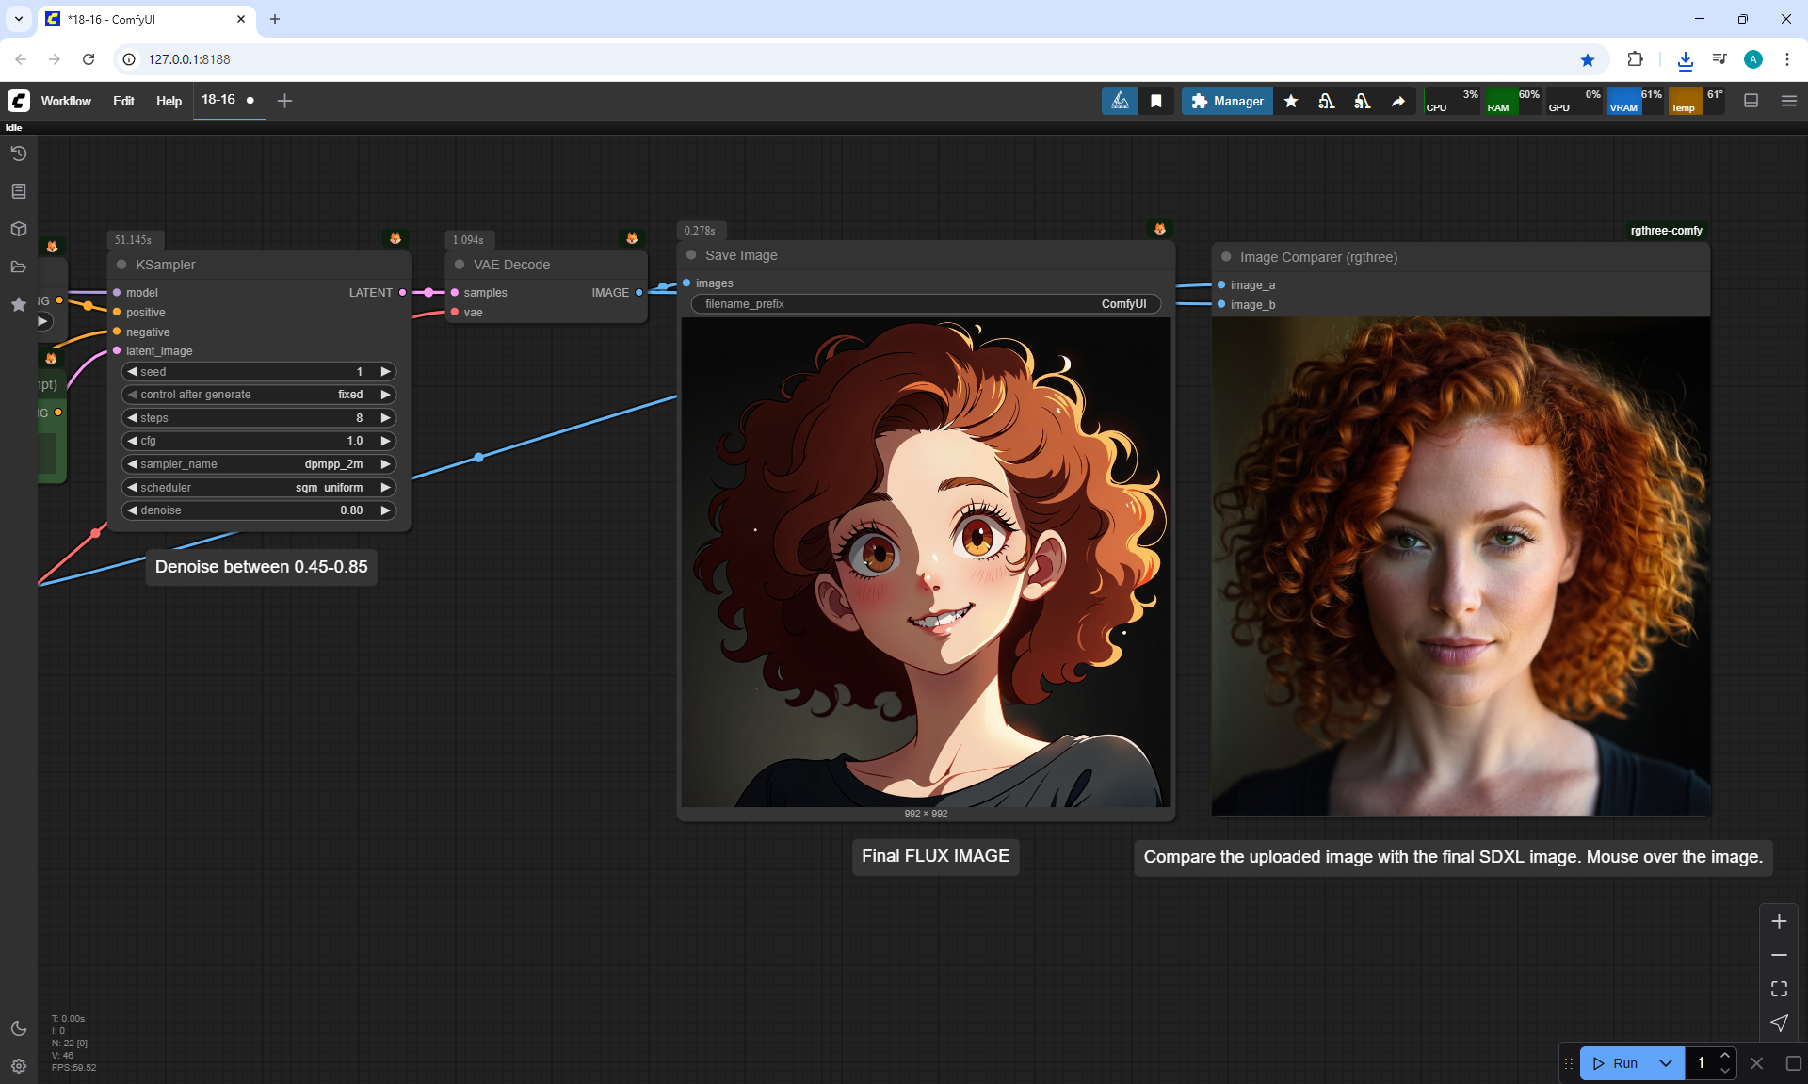Click the bookmark icon in top toolbar

pos(1156,101)
